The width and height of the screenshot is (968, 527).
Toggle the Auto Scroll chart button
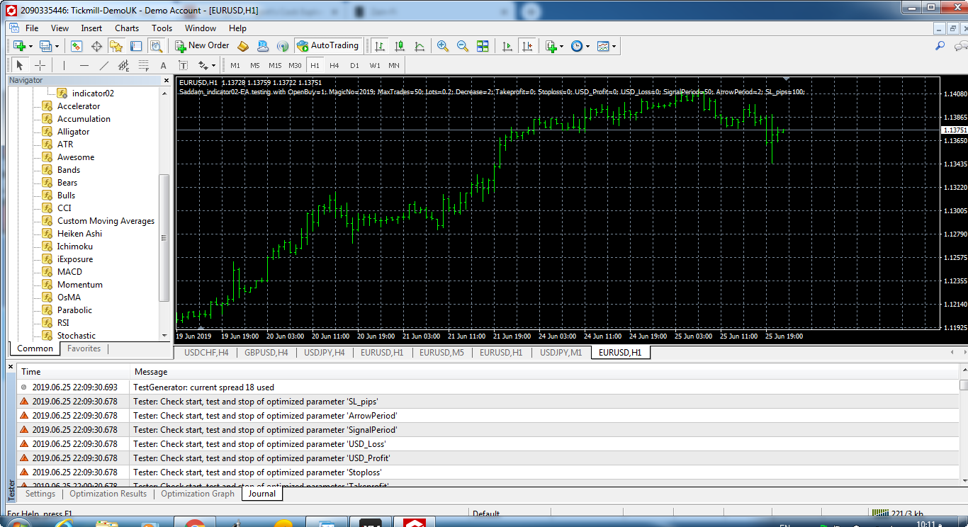click(507, 46)
